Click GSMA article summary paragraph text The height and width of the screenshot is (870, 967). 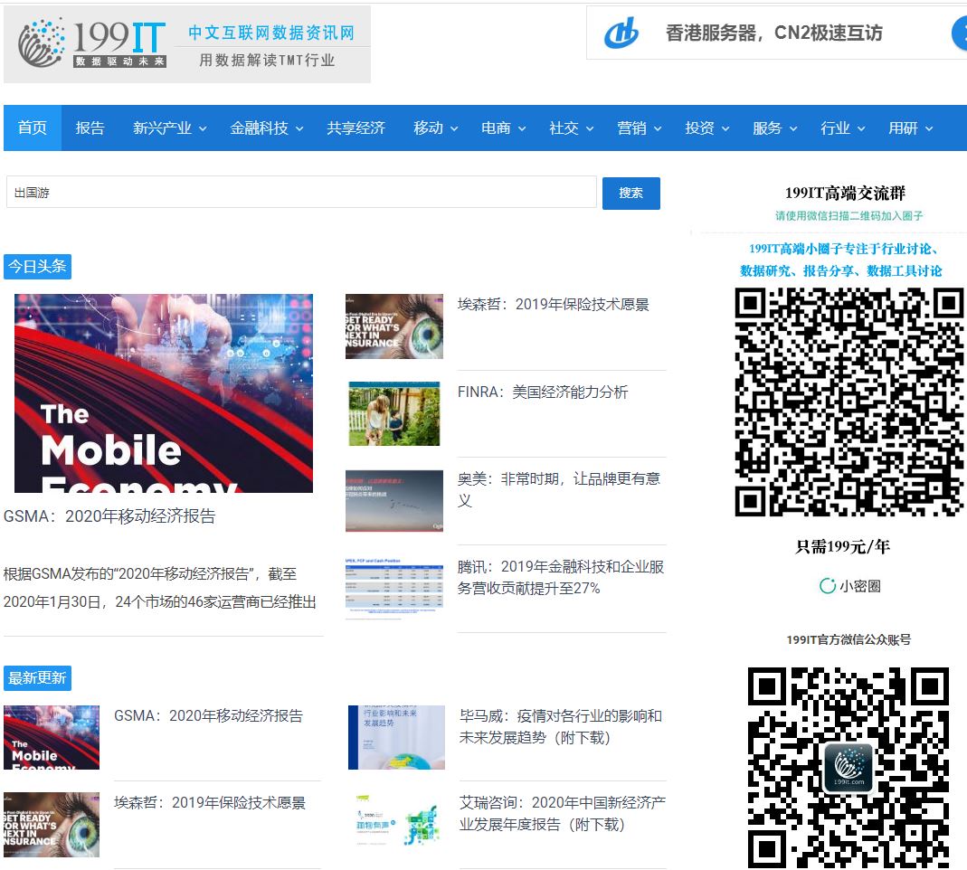[160, 588]
